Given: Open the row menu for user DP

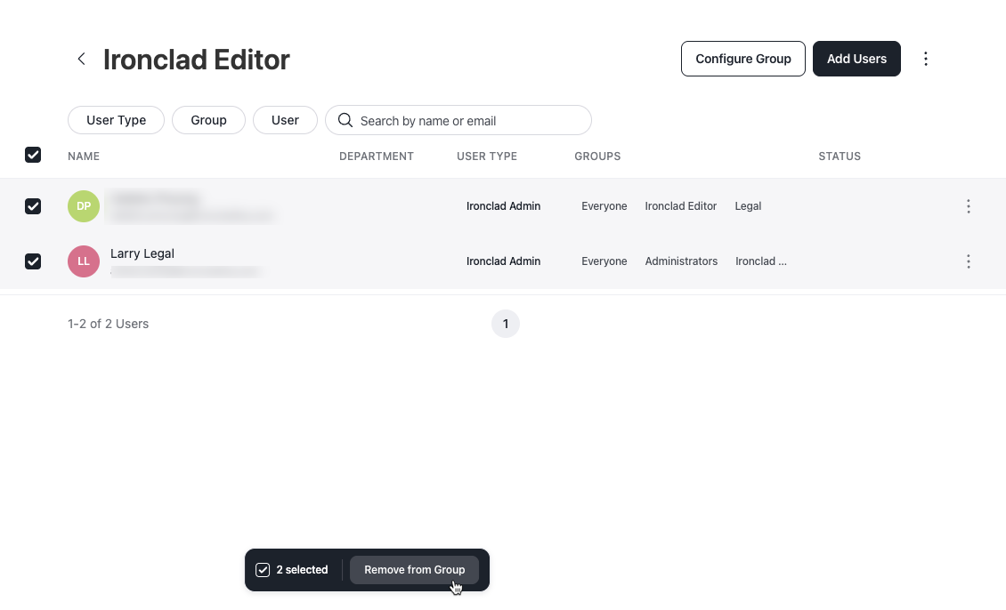Looking at the screenshot, I should click(968, 206).
